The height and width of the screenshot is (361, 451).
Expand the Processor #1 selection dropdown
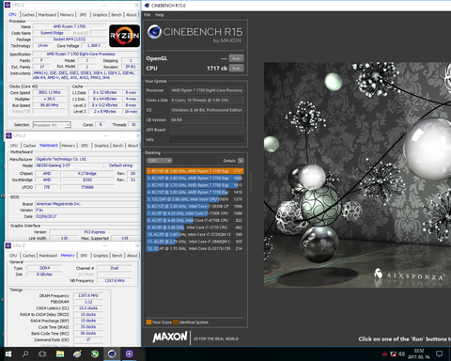[x=52, y=125]
